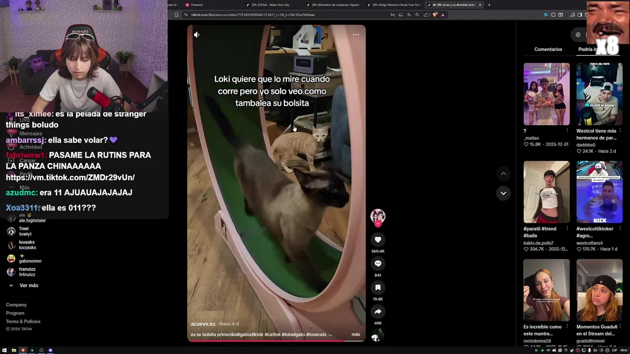Go to previous video with up arrow
The image size is (630, 354).
point(503,174)
